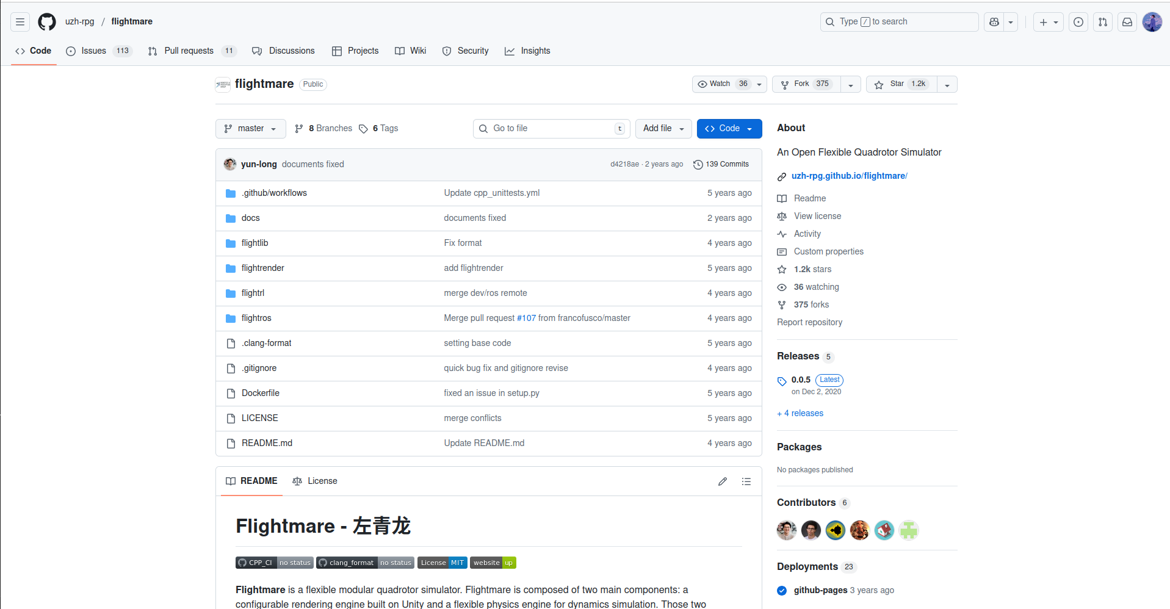Open the Security tab
The height and width of the screenshot is (609, 1170).
(466, 51)
